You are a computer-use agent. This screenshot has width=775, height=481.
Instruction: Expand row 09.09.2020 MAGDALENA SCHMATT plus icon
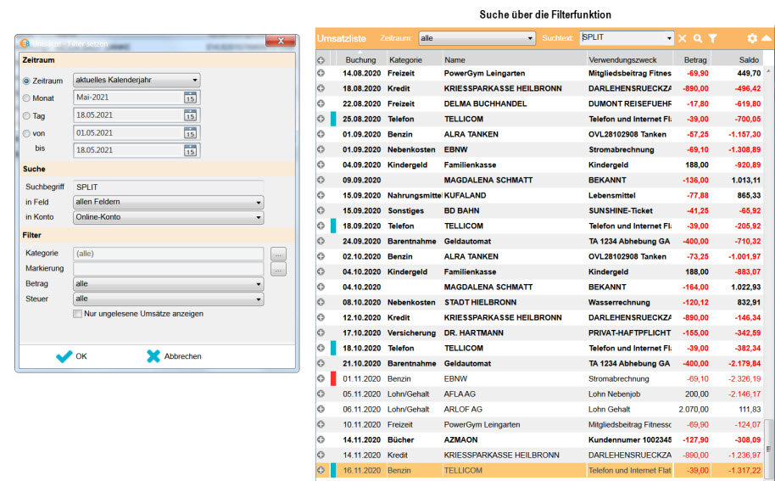click(321, 180)
